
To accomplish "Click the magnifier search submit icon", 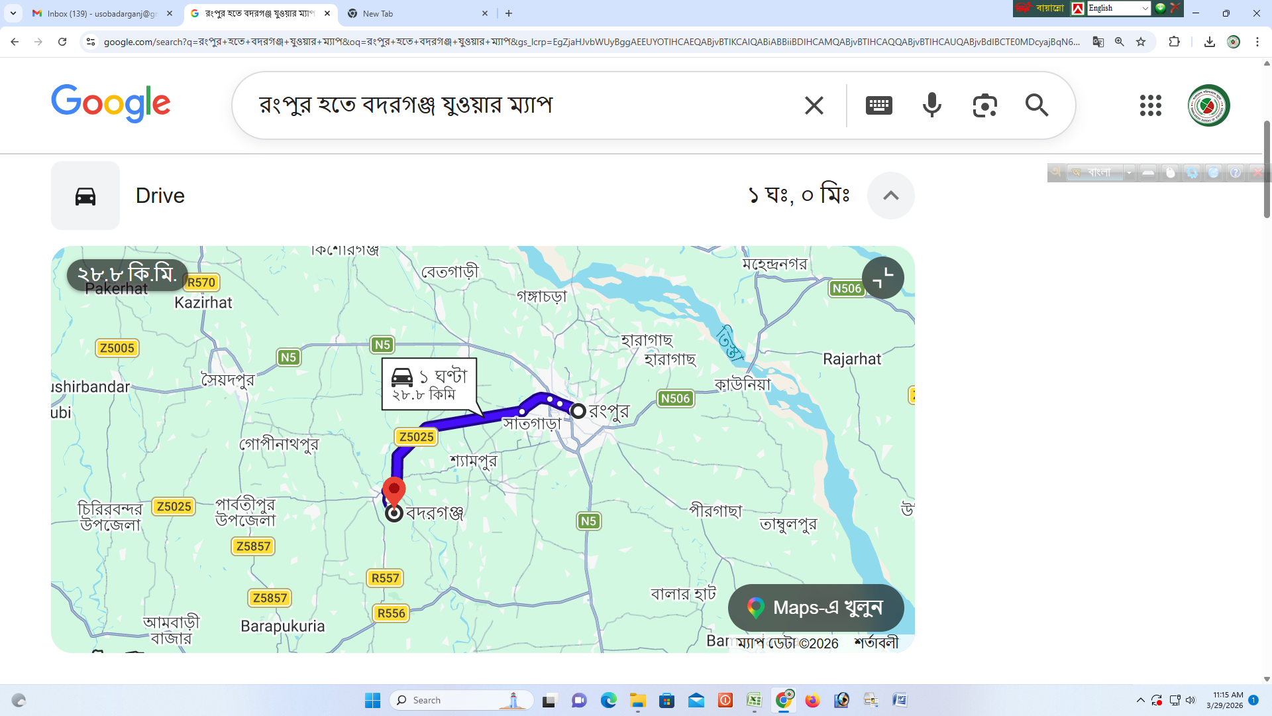I will 1036,105.
